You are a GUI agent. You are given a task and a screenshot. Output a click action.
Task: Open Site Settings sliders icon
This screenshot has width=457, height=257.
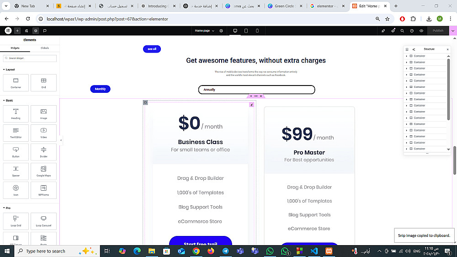pyautogui.click(x=27, y=31)
